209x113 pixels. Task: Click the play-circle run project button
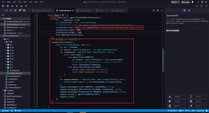click(198, 97)
